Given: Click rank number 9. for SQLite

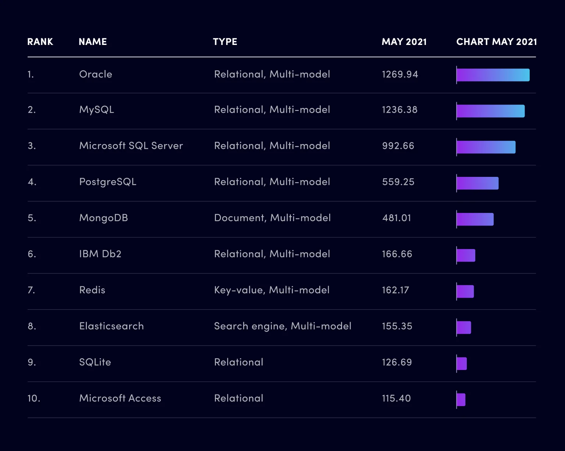Looking at the screenshot, I should 32,363.
